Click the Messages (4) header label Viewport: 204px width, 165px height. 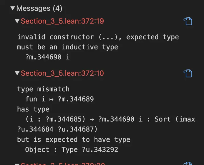(39, 9)
